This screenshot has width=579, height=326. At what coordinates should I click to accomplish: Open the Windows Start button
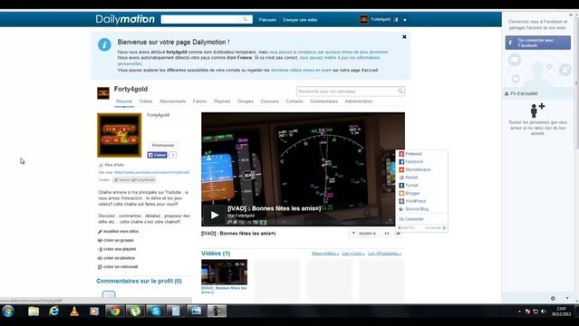[8, 312]
